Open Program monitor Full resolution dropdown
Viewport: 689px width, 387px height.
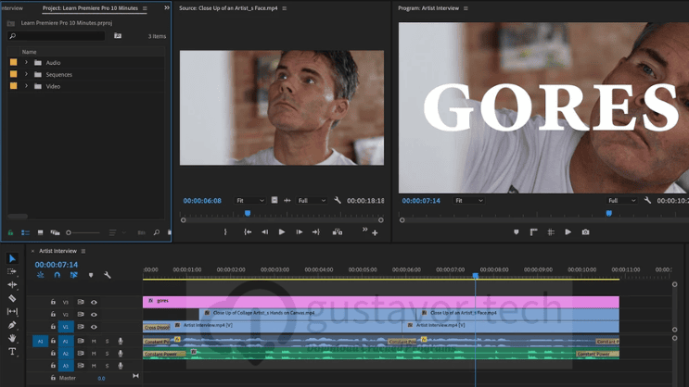point(622,201)
